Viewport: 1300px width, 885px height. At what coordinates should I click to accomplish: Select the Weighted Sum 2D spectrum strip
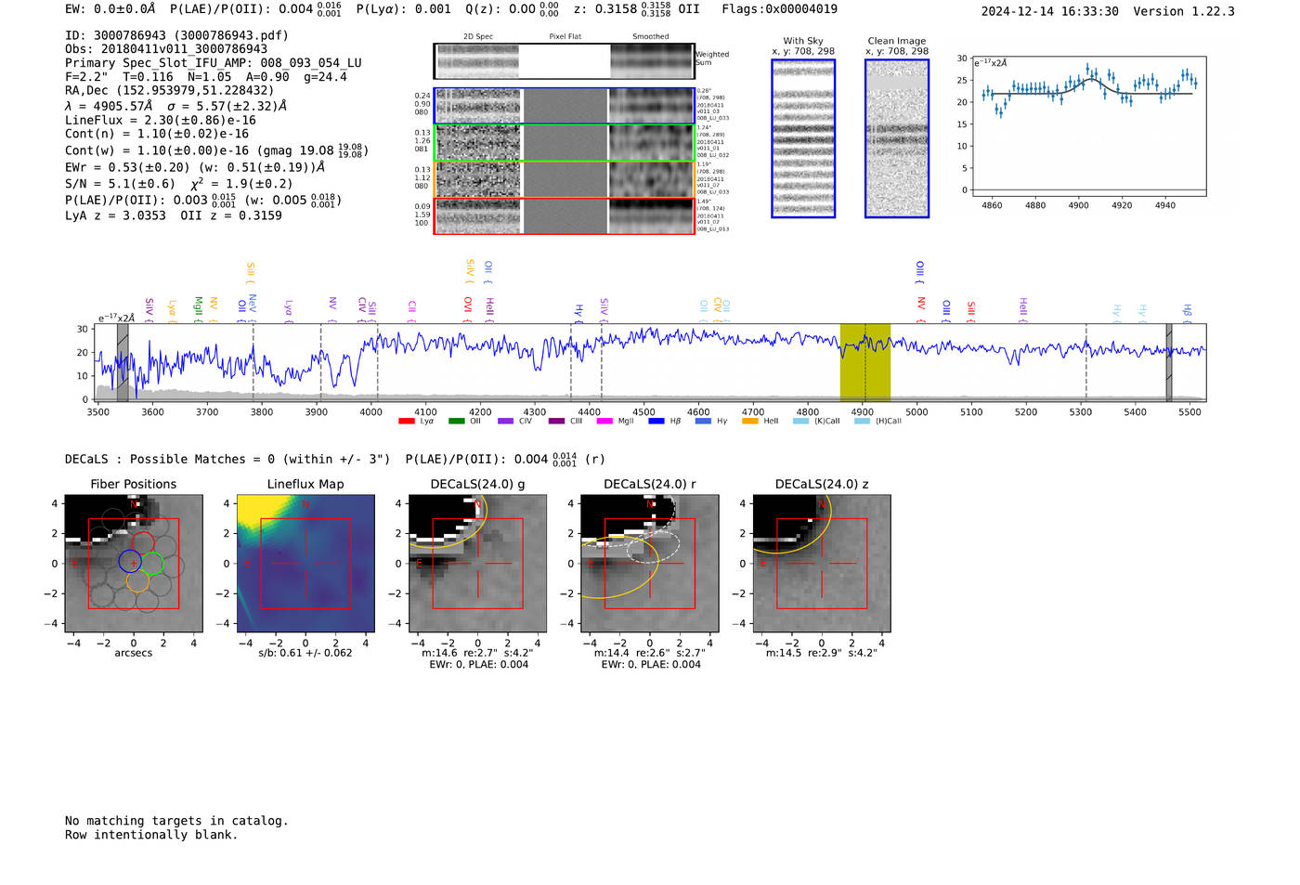tap(564, 61)
